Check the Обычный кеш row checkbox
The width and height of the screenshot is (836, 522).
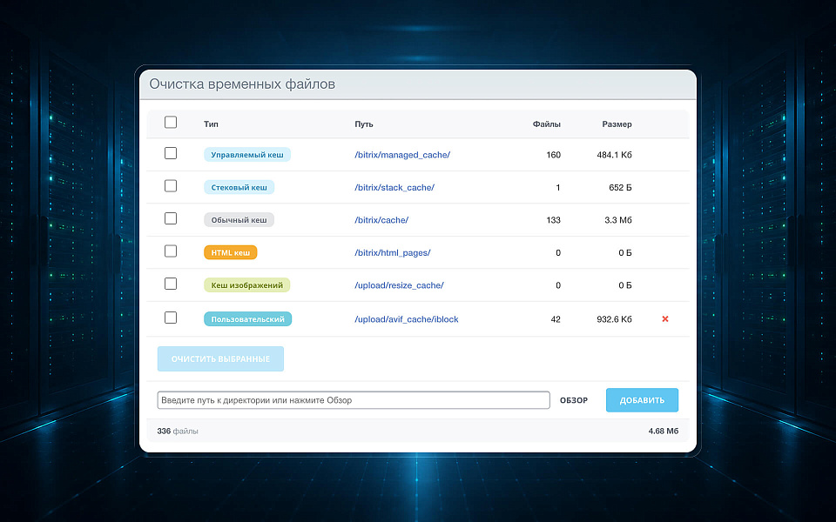[171, 218]
